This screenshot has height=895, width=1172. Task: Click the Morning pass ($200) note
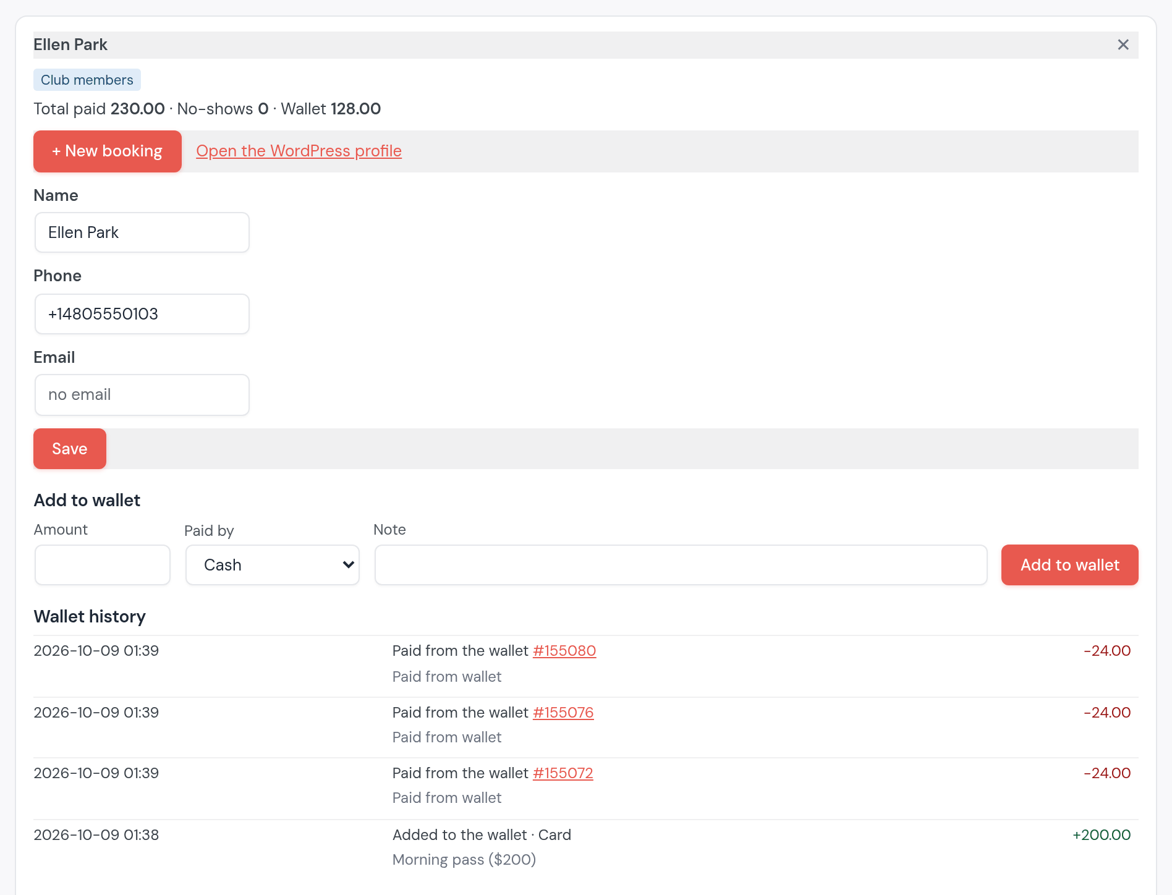click(464, 860)
